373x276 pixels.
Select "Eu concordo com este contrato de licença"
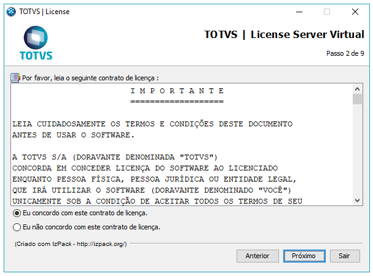(17, 213)
